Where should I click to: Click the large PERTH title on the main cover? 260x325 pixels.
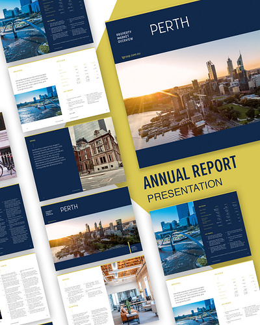pyautogui.click(x=170, y=25)
